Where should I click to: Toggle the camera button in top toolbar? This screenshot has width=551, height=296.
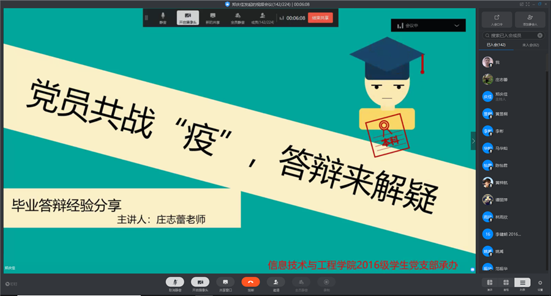(188, 17)
